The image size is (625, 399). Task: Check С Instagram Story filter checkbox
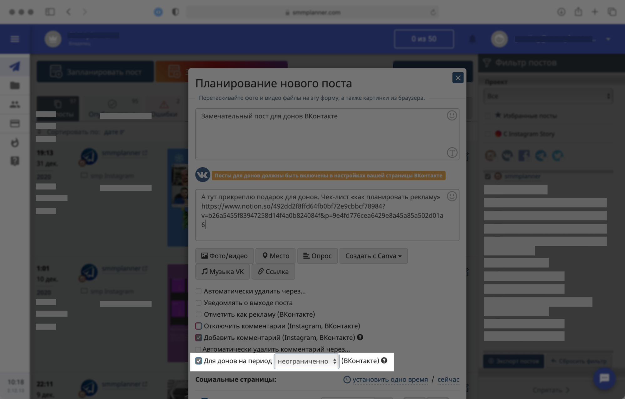488,134
